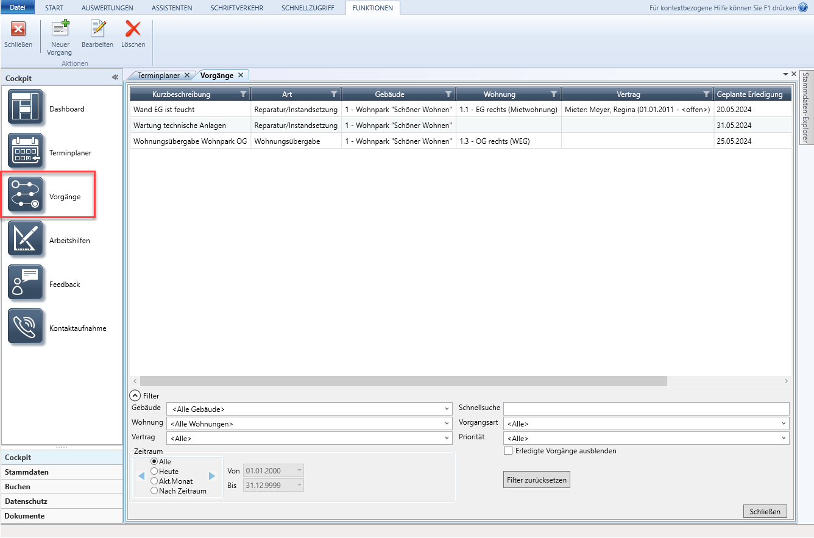Open the Feedback icon
The image size is (814, 538).
26,283
